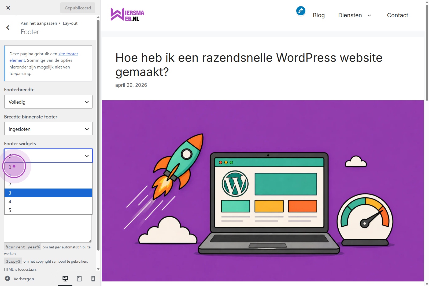The width and height of the screenshot is (429, 286).
Task: Click inside the copyright text area
Action: click(x=48, y=228)
